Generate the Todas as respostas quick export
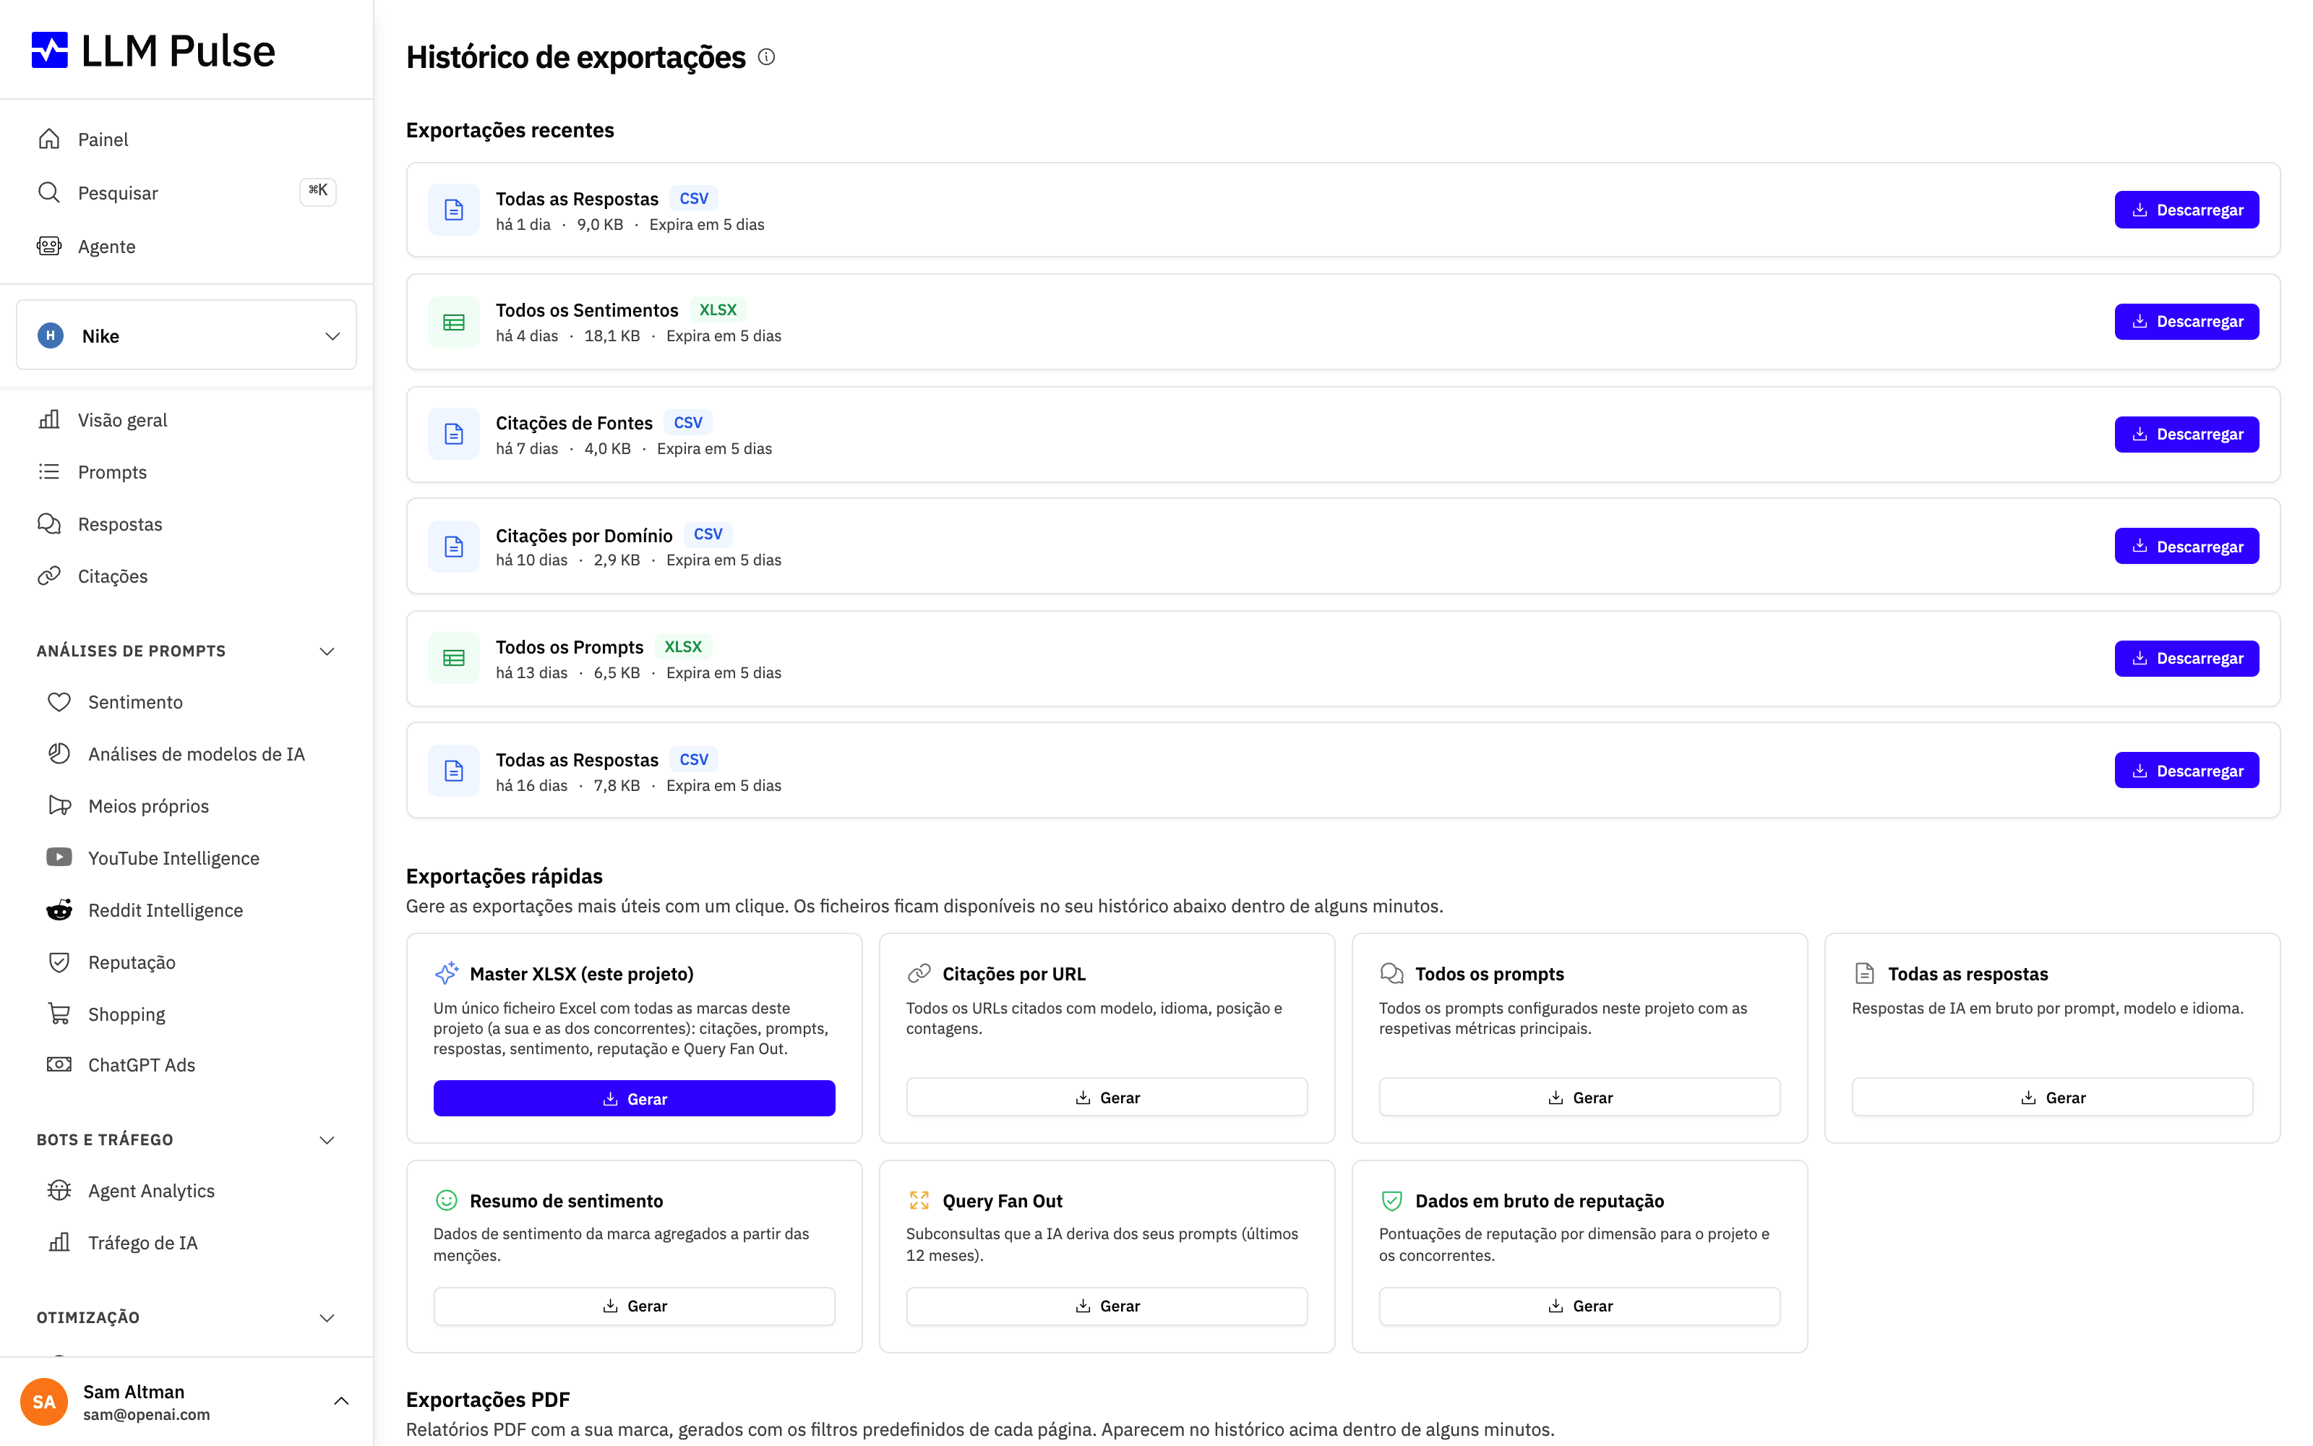Image resolution: width=2313 pixels, height=1446 pixels. 2052,1098
